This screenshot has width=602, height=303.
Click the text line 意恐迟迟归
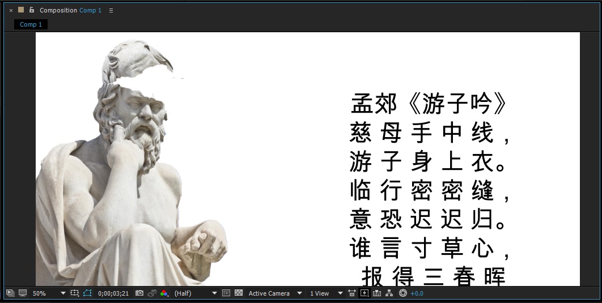pyautogui.click(x=428, y=219)
